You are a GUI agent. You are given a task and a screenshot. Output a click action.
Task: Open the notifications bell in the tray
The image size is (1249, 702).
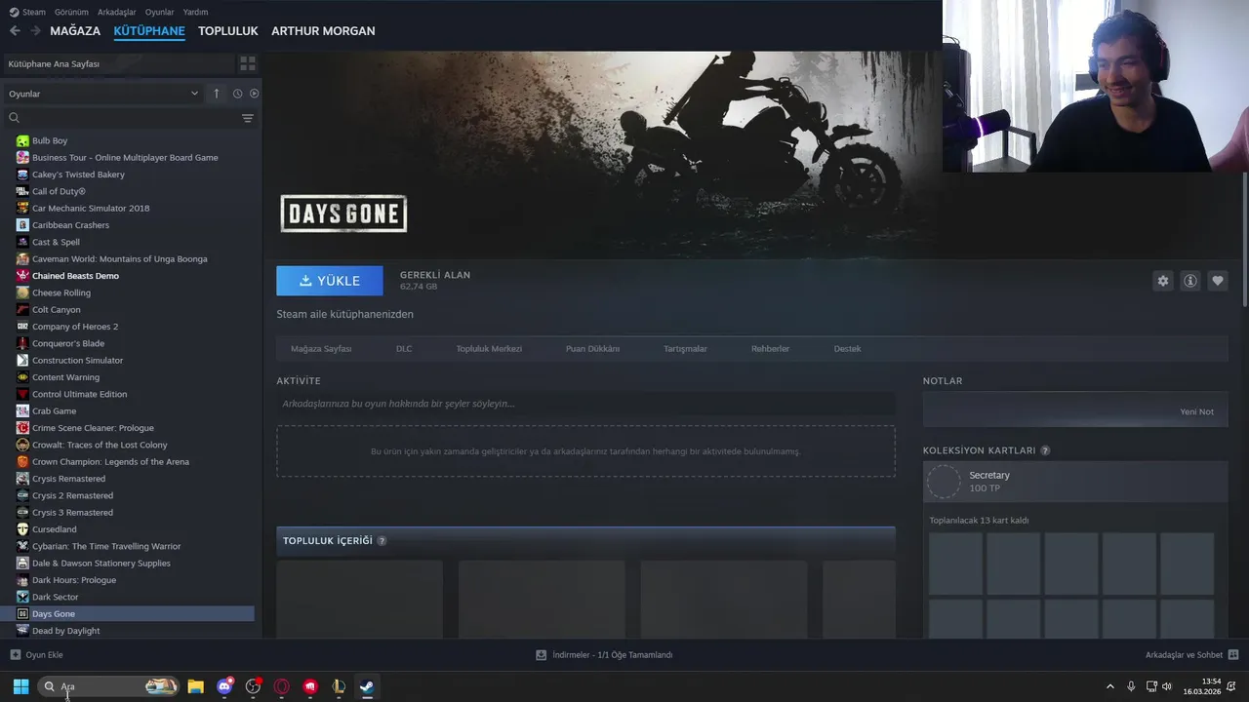point(1233,686)
